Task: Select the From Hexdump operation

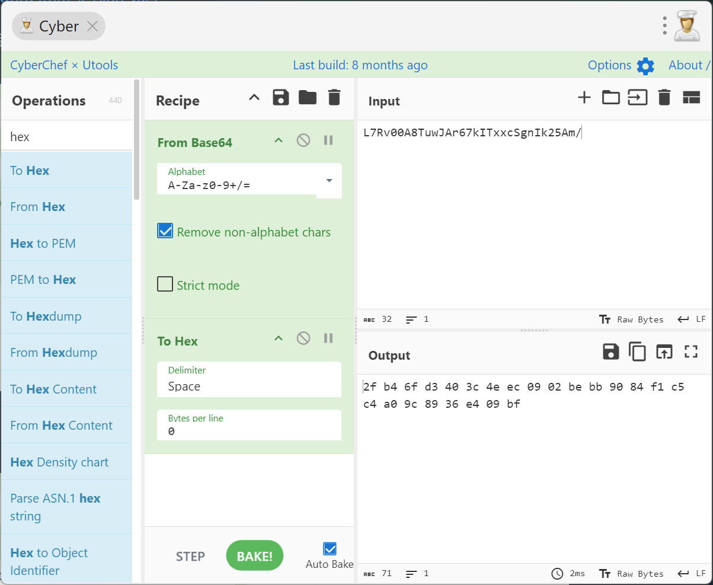Action: pos(66,353)
